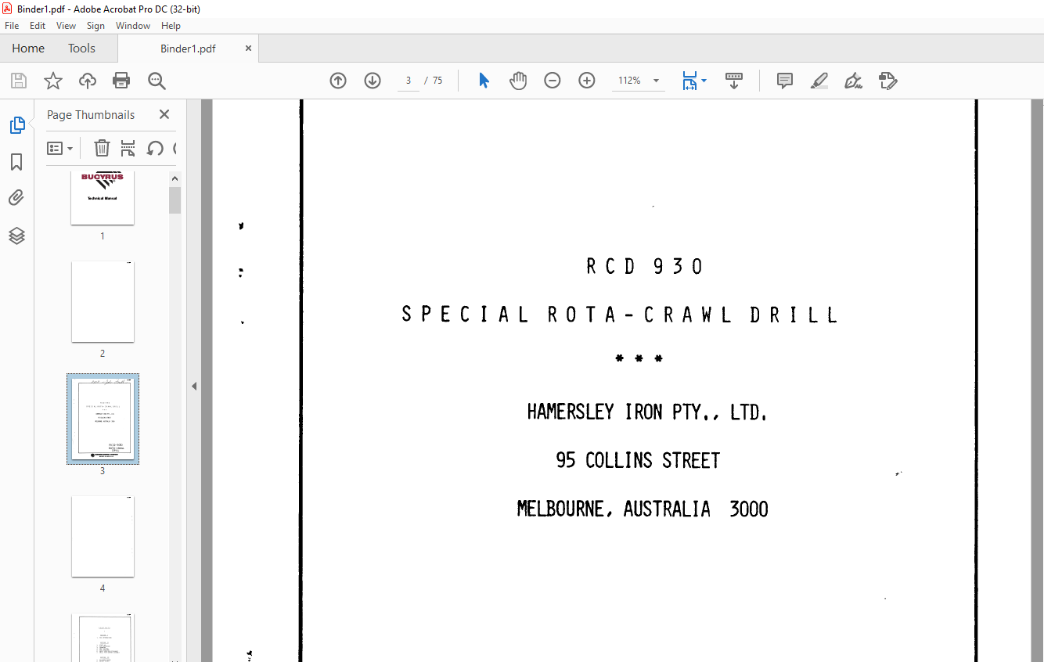Zoom in with the plus button

pos(587,81)
